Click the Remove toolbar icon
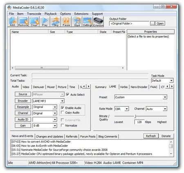Image resolution: width=184 pixels, height=173 pixels. pyautogui.click(x=23, y=22)
